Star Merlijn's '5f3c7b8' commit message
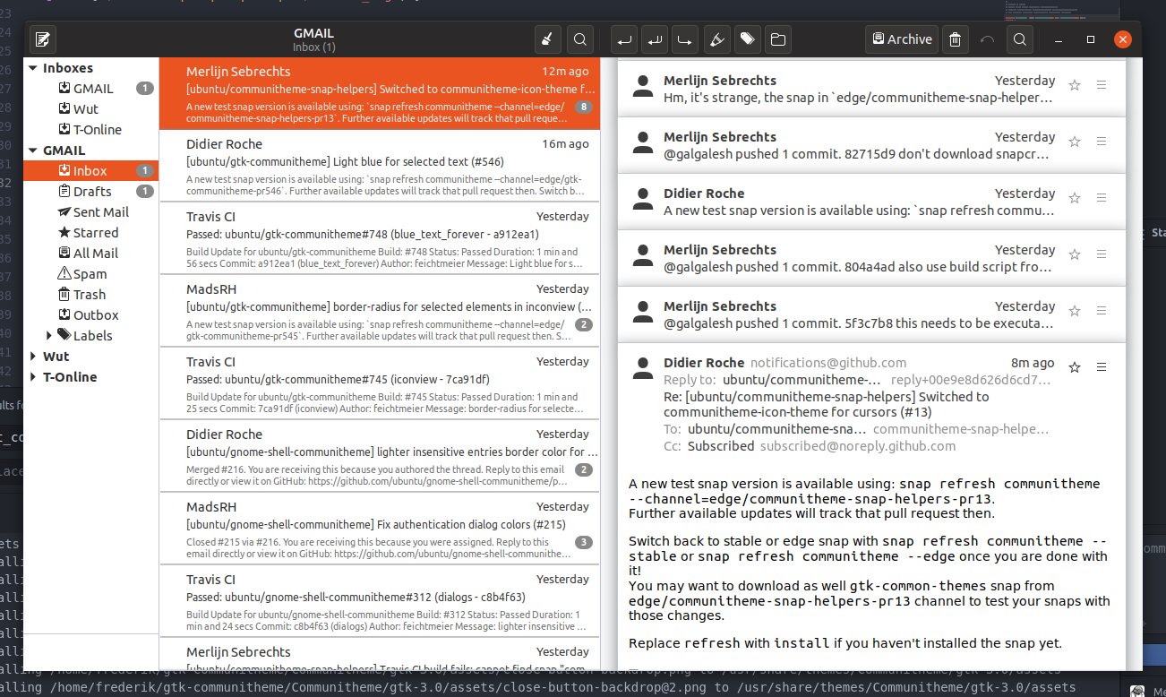Image resolution: width=1166 pixels, height=697 pixels. [x=1075, y=311]
